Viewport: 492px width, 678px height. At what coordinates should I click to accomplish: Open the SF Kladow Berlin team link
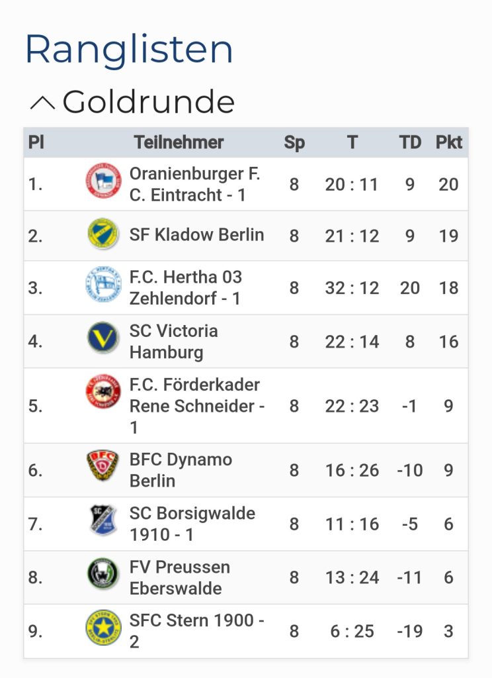[196, 234]
